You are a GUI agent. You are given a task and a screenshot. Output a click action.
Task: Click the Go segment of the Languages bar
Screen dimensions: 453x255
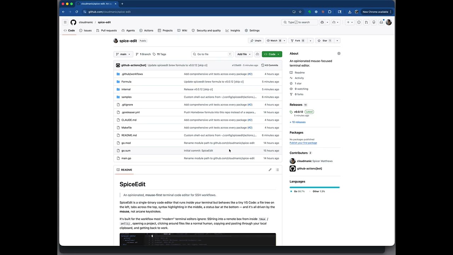(x=314, y=187)
